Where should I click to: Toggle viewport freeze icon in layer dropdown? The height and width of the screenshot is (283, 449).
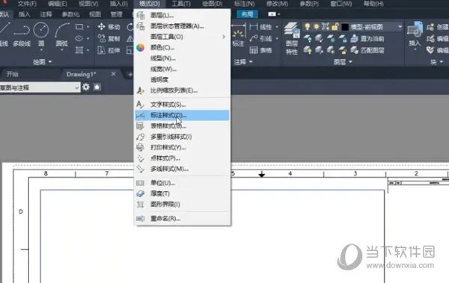pos(326,27)
